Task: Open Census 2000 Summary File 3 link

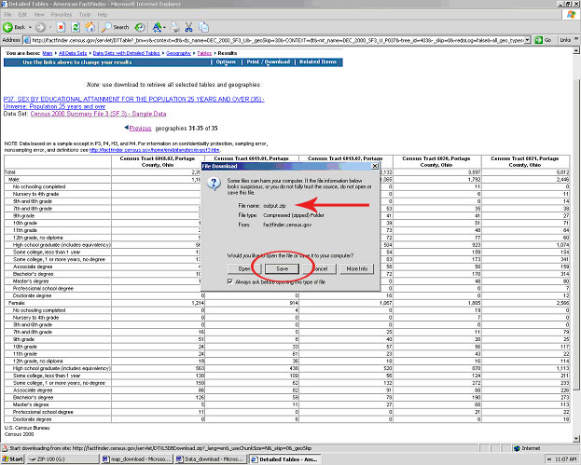Action: coord(98,114)
